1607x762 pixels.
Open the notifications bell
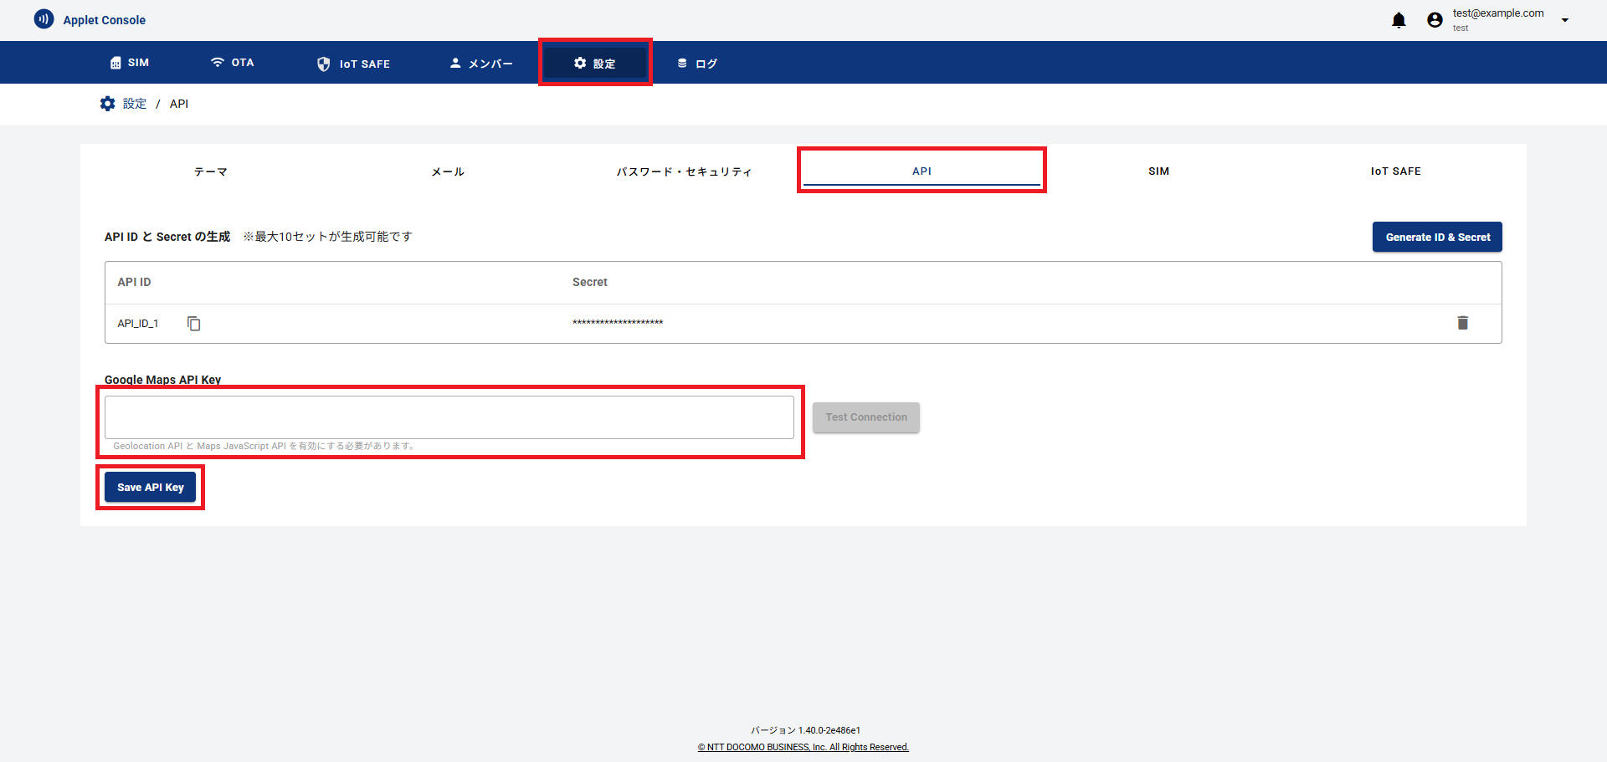(1399, 20)
